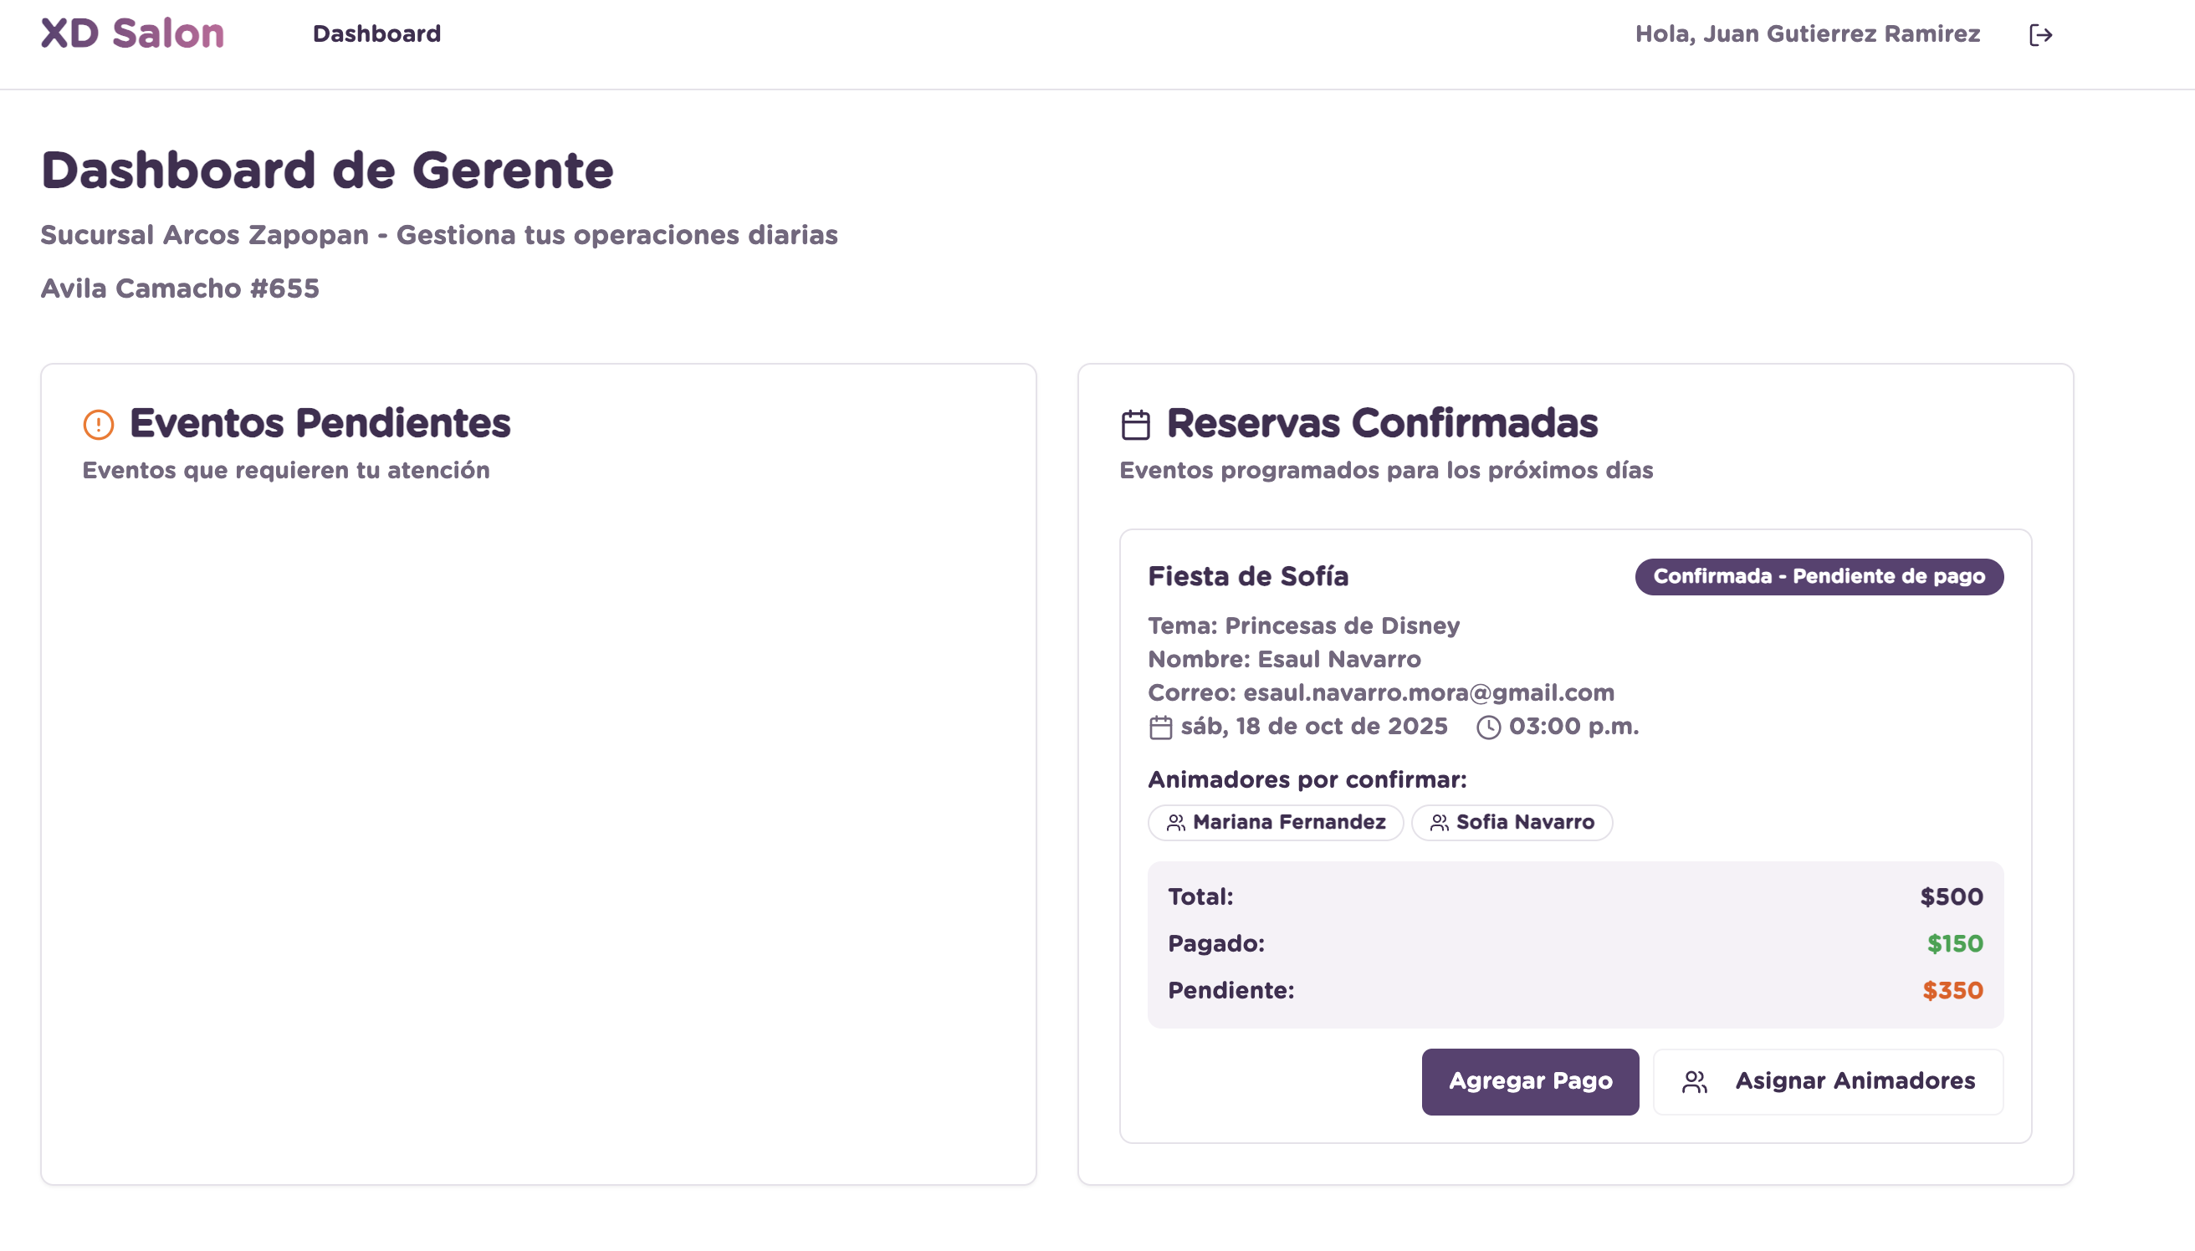Open the Fiesta de Sofía event card
2195x1251 pixels.
pos(1248,576)
